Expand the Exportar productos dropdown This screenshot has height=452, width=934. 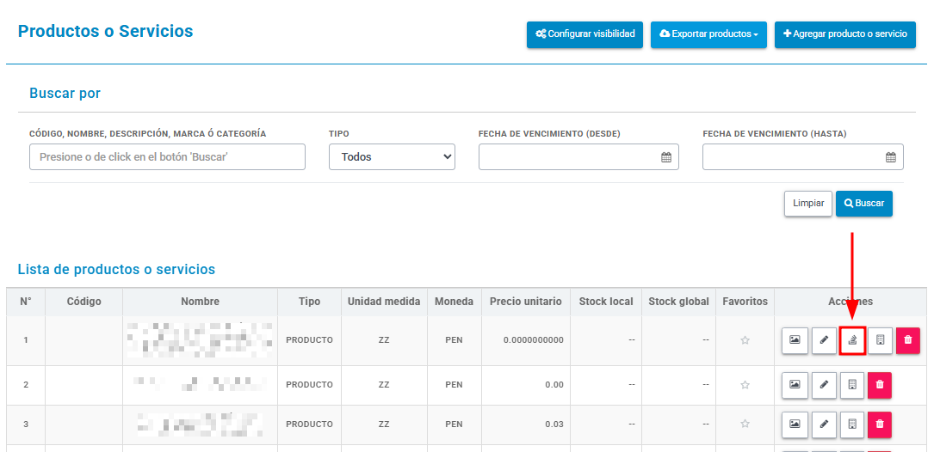coord(708,34)
